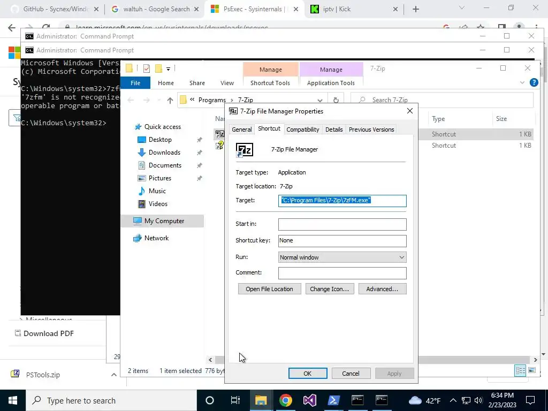This screenshot has width=548, height=411.
Task: Switch to the Details properties tab
Action: 334,130
